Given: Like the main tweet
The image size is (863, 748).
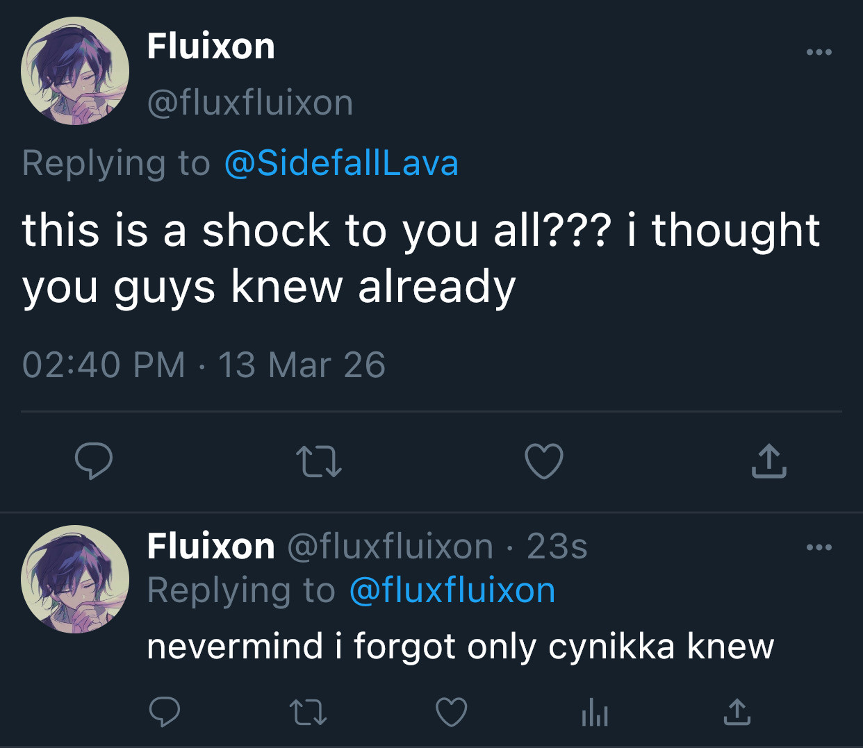Looking at the screenshot, I should coord(543,462).
